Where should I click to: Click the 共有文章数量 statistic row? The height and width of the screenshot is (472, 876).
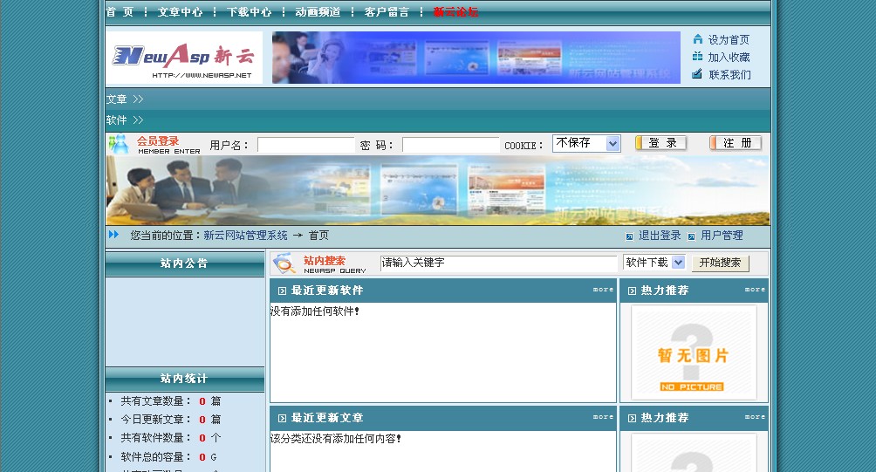(166, 401)
